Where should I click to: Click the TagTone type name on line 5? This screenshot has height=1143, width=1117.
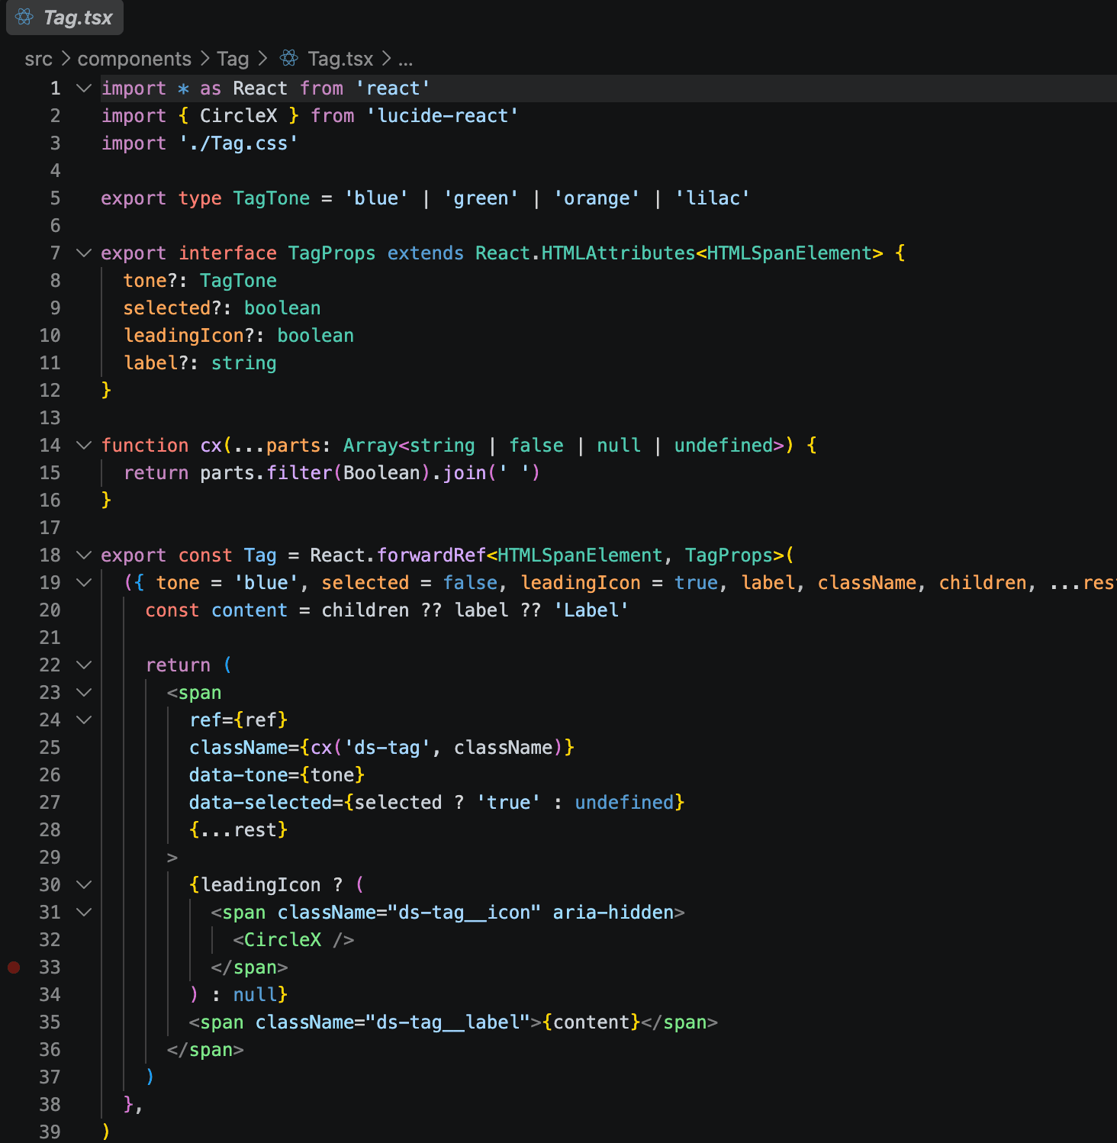(x=272, y=198)
